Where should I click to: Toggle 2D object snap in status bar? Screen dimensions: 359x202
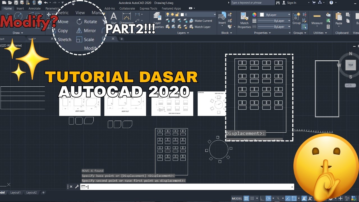294,198
